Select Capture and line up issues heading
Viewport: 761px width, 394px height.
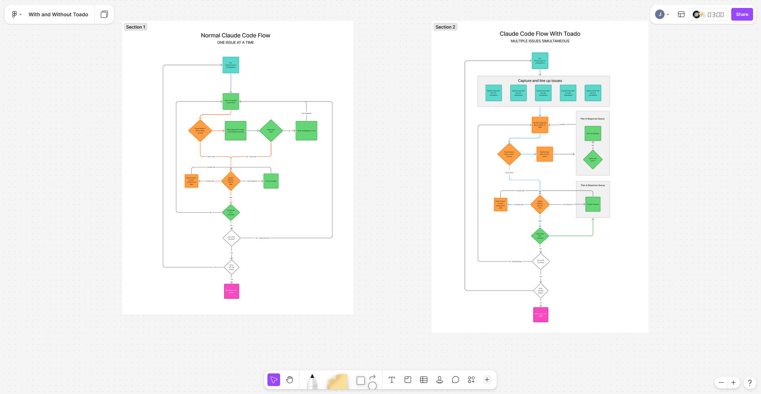pyautogui.click(x=540, y=81)
